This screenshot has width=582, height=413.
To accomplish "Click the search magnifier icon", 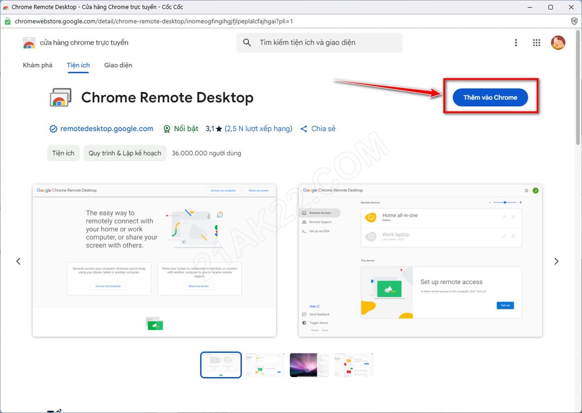I will point(247,42).
